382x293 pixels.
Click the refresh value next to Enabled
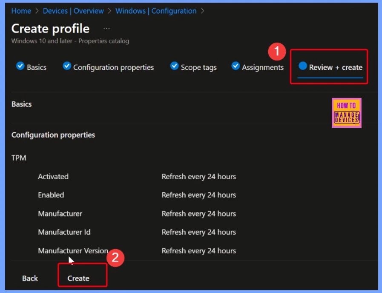pyautogui.click(x=199, y=195)
